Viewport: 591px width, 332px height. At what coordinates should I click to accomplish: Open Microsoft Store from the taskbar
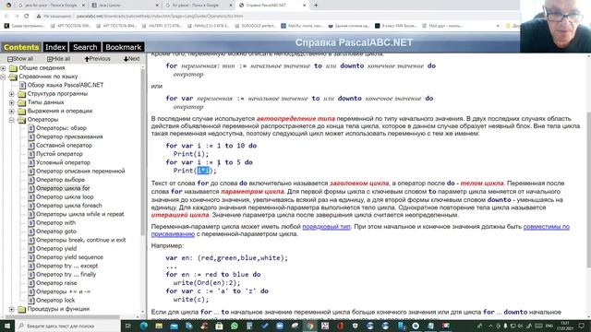(219, 326)
